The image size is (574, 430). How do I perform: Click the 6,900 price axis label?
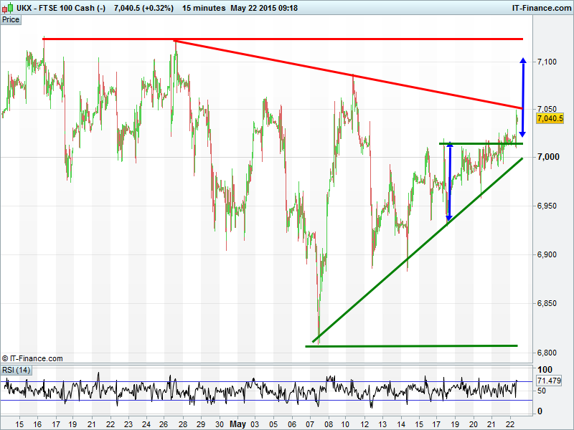point(547,254)
